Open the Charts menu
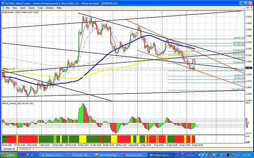Image resolution: width=254 pixels, height=158 pixels. pos(31,8)
